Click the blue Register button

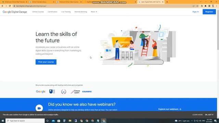pos(209,12)
